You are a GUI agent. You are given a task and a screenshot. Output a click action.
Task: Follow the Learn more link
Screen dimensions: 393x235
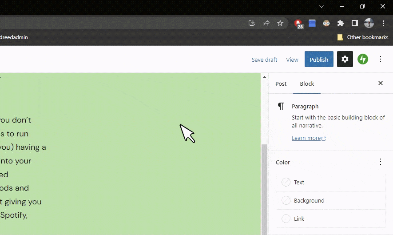[x=306, y=138]
